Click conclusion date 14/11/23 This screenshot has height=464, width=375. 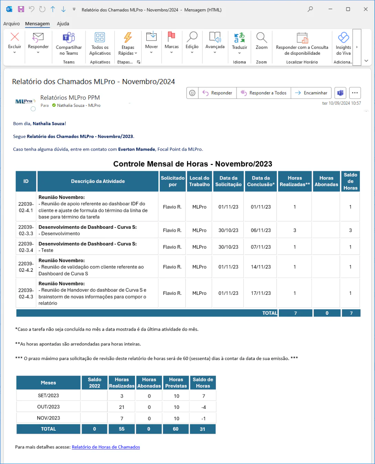[261, 267]
